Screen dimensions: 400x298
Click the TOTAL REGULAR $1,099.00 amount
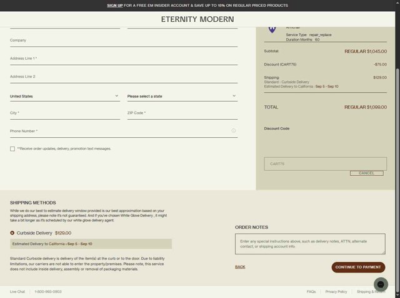(366, 107)
